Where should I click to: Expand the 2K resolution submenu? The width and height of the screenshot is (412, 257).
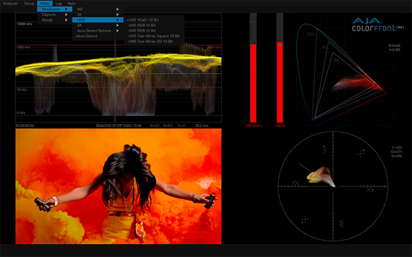coord(80,14)
